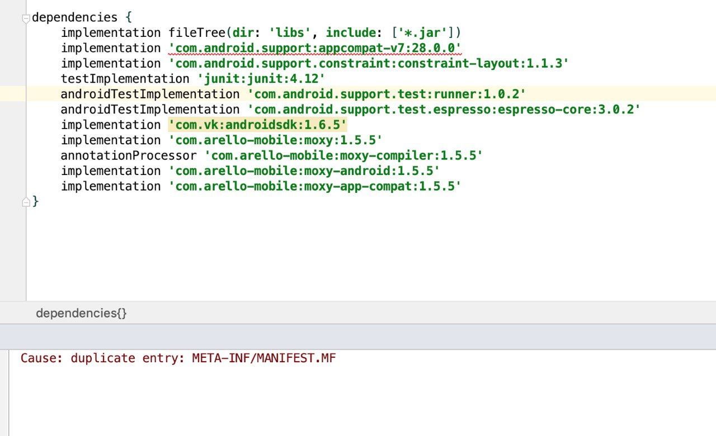The width and height of the screenshot is (716, 436).
Task: Click the 'dependencies' keyword at block start
Action: [75, 17]
